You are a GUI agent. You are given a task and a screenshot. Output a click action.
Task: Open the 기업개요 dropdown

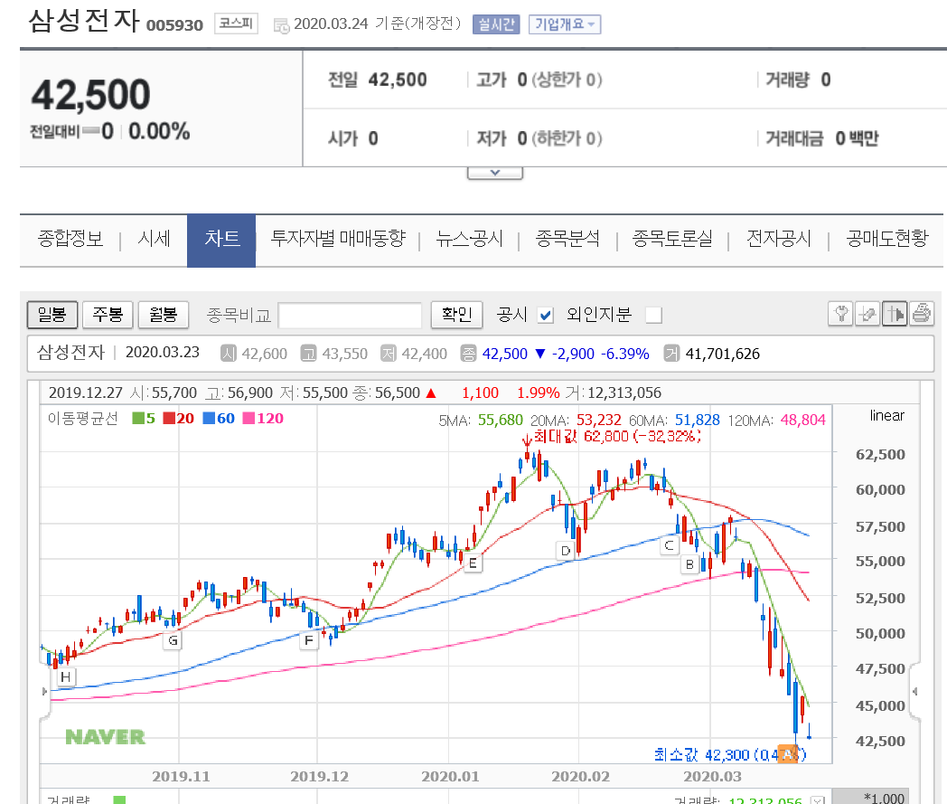[x=565, y=24]
